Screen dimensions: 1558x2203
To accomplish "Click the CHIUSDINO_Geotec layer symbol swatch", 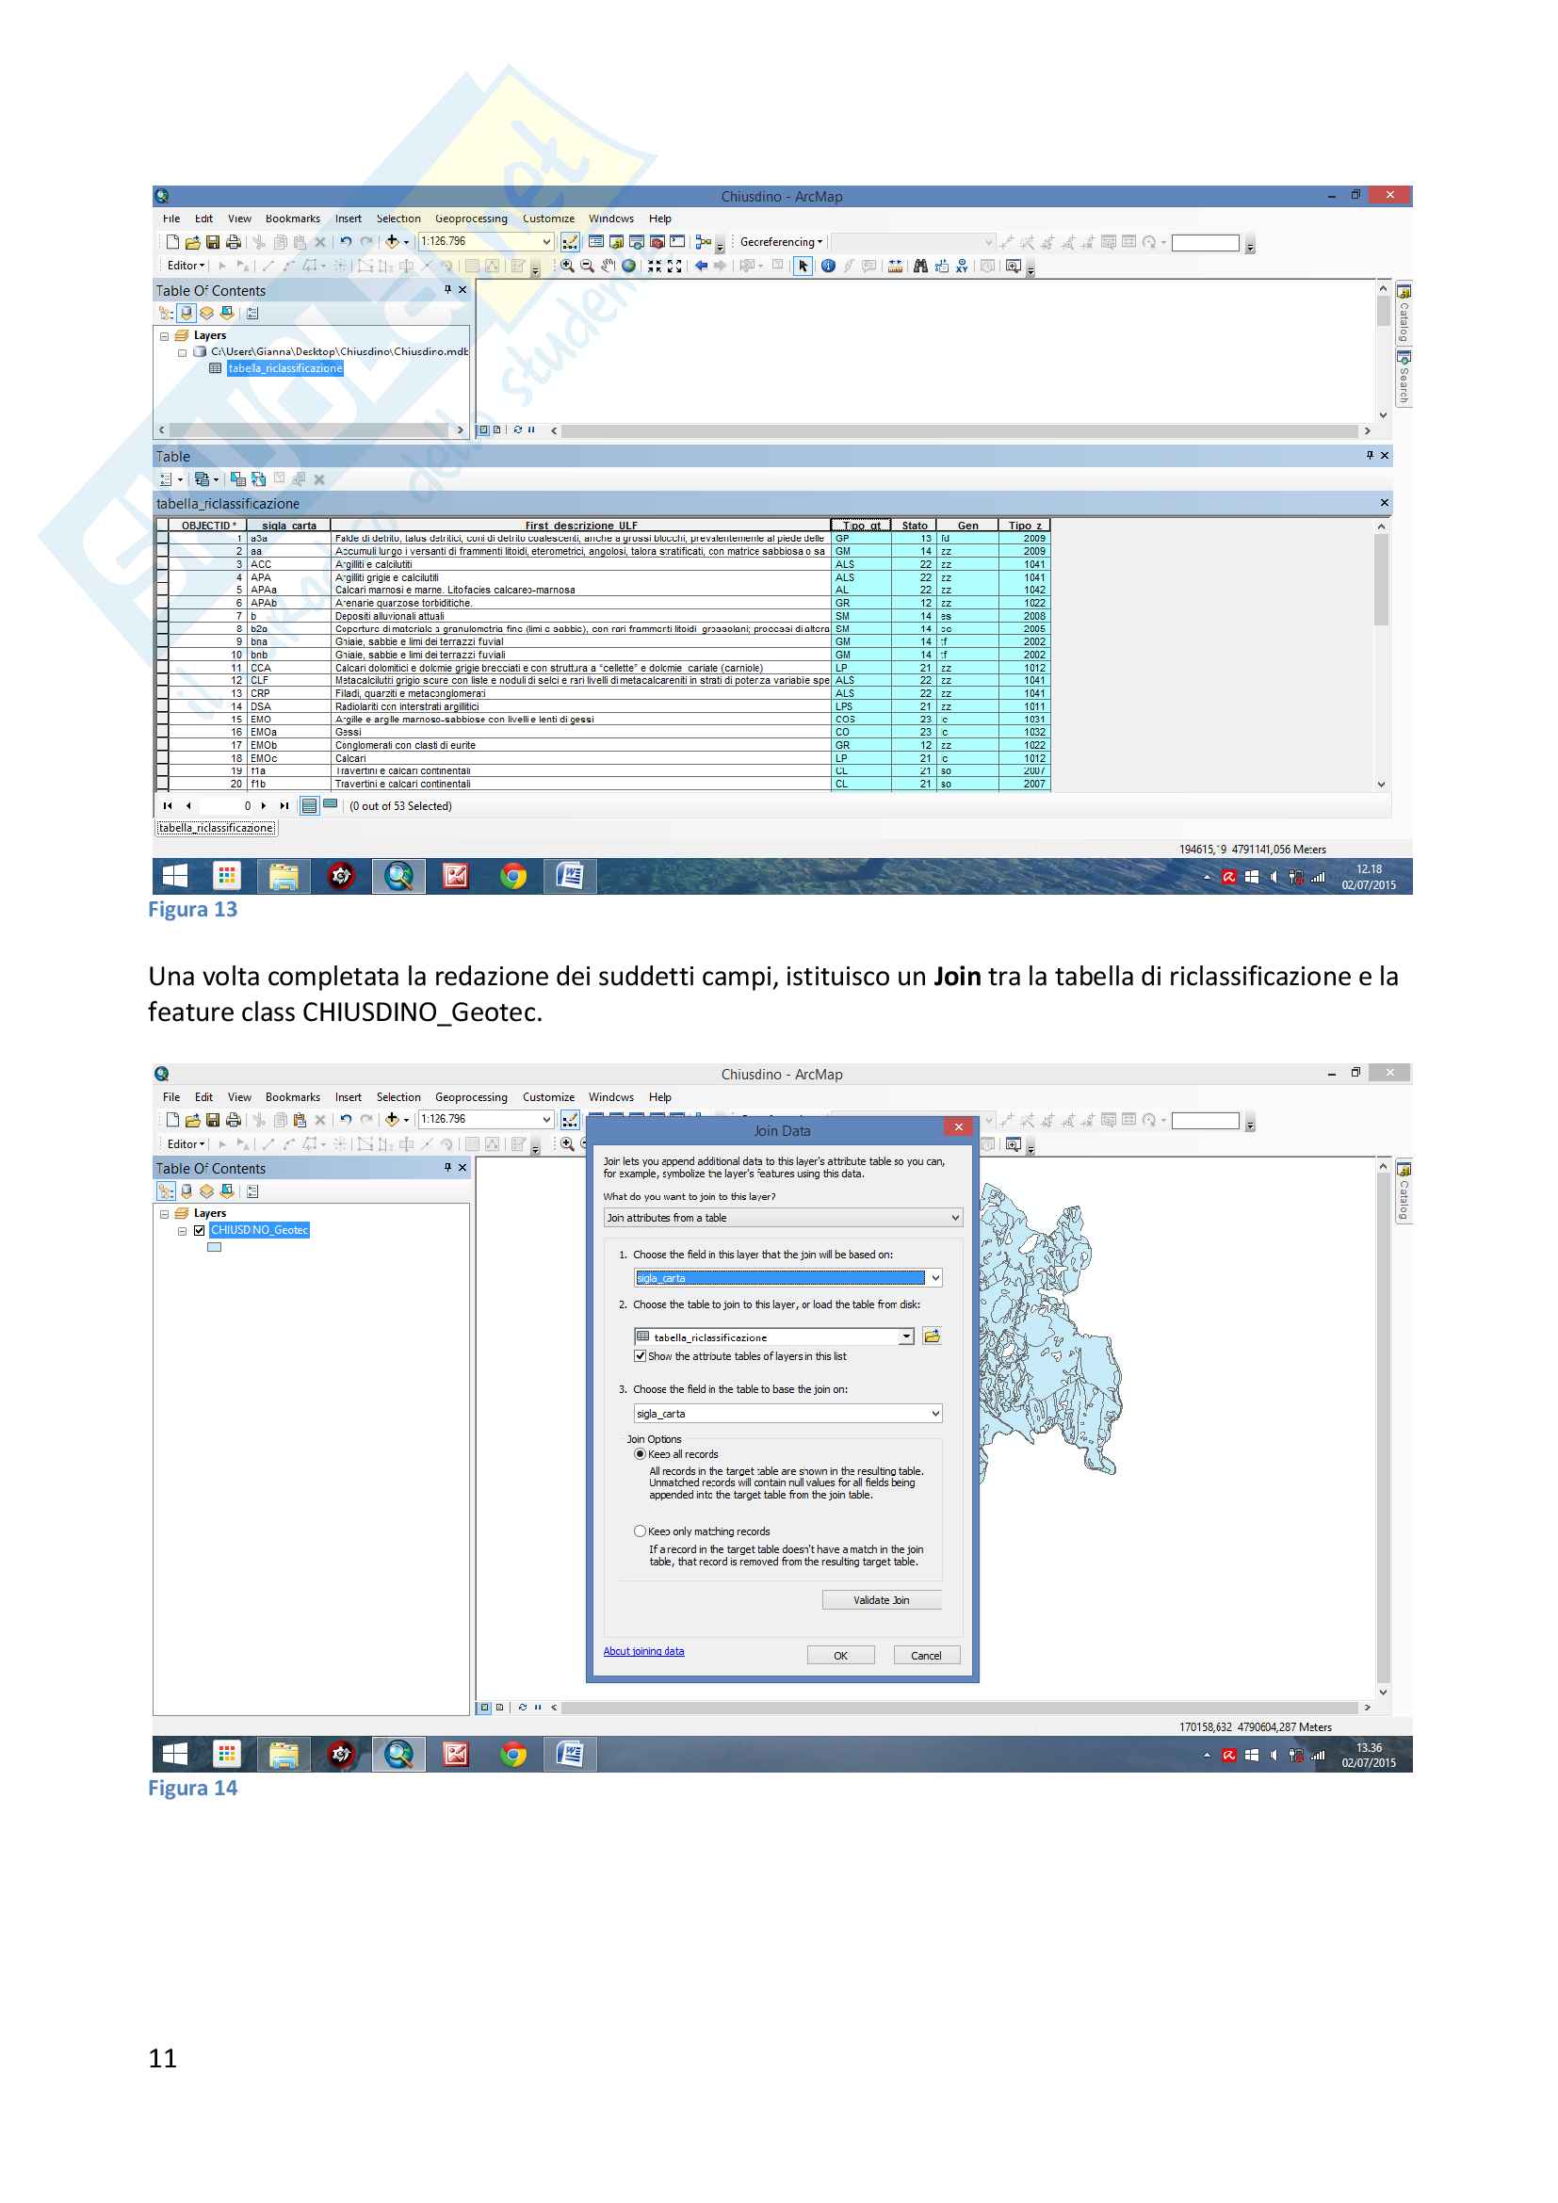I will [214, 1247].
